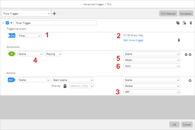Delete the Time Trigger with the top trash icon
This screenshot has height=130, width=195.
click(x=191, y=23)
